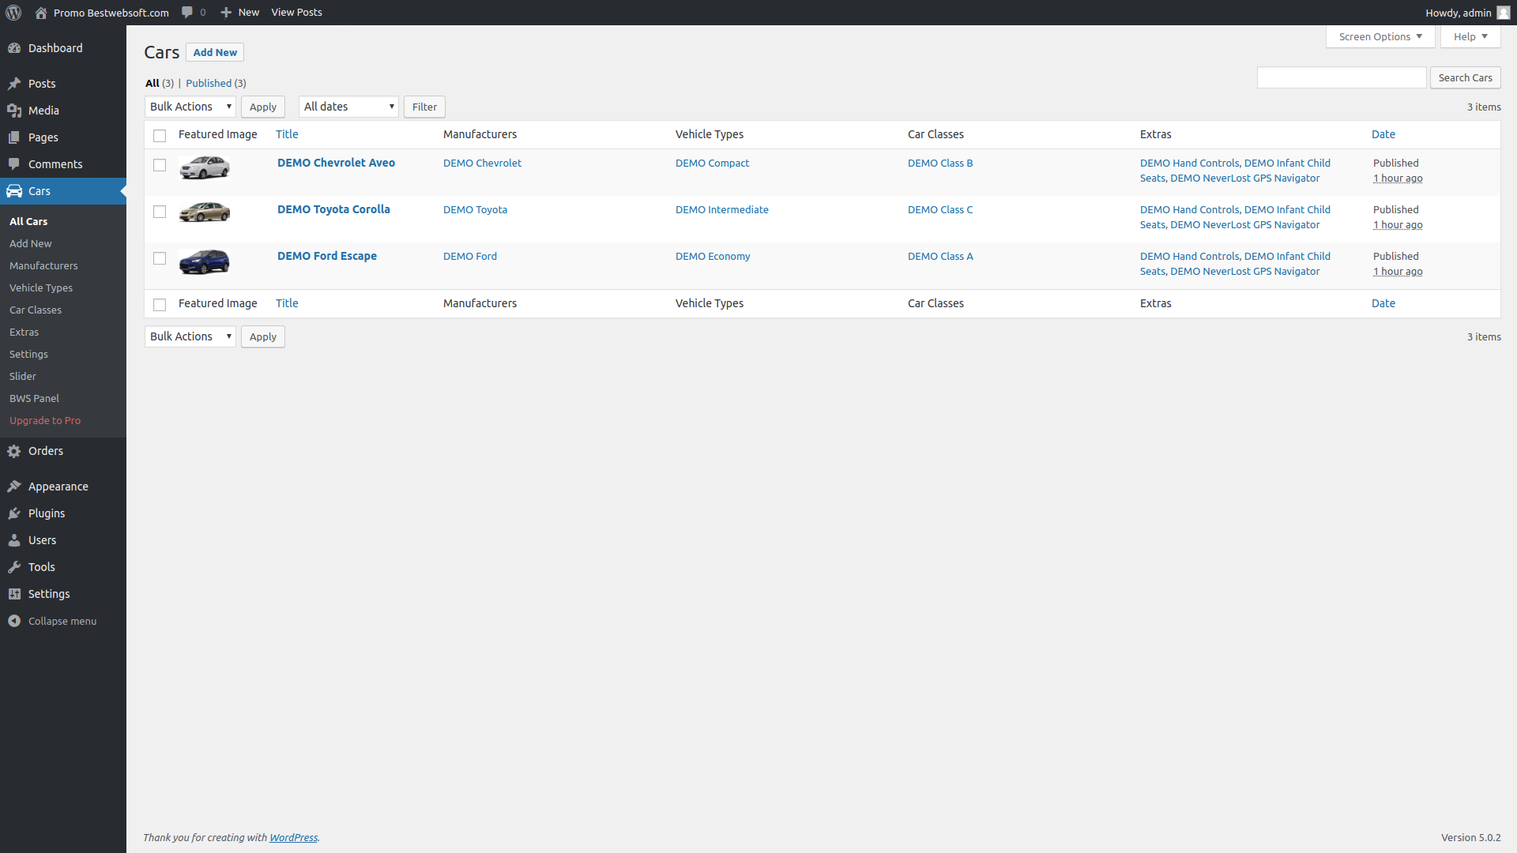Open the Tools wrench icon in sidebar
The width and height of the screenshot is (1517, 853).
click(14, 567)
